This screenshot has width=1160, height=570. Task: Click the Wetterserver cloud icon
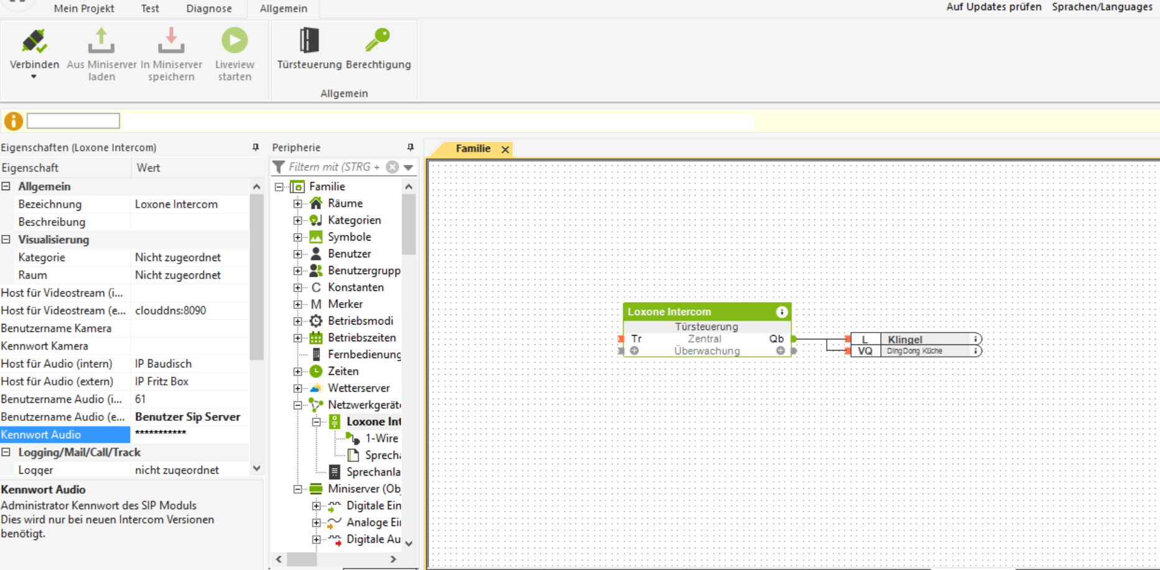tap(316, 388)
